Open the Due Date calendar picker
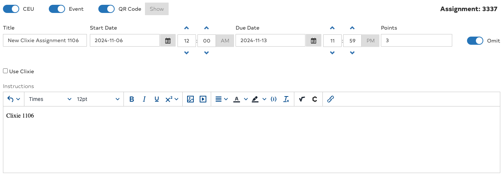Viewport: 504px width, 176px height. point(314,41)
